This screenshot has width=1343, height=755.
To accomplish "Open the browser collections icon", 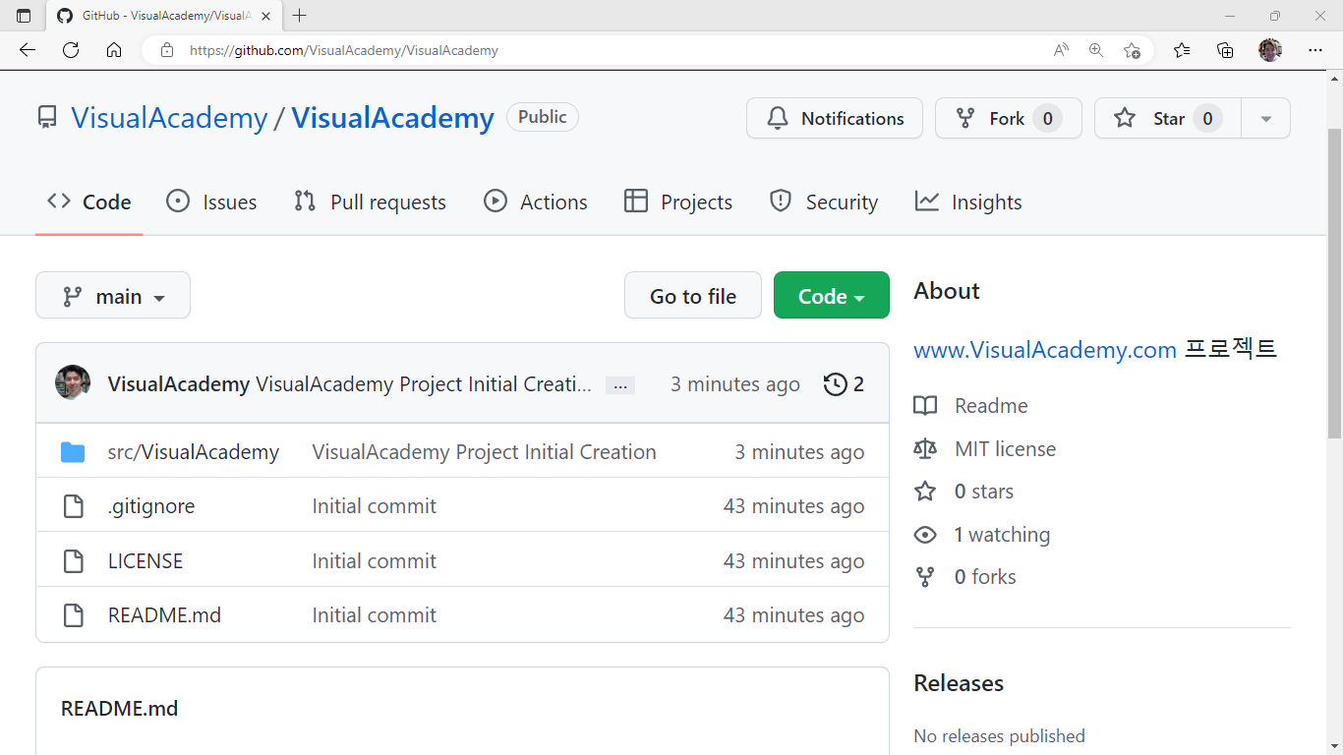I will (1225, 50).
